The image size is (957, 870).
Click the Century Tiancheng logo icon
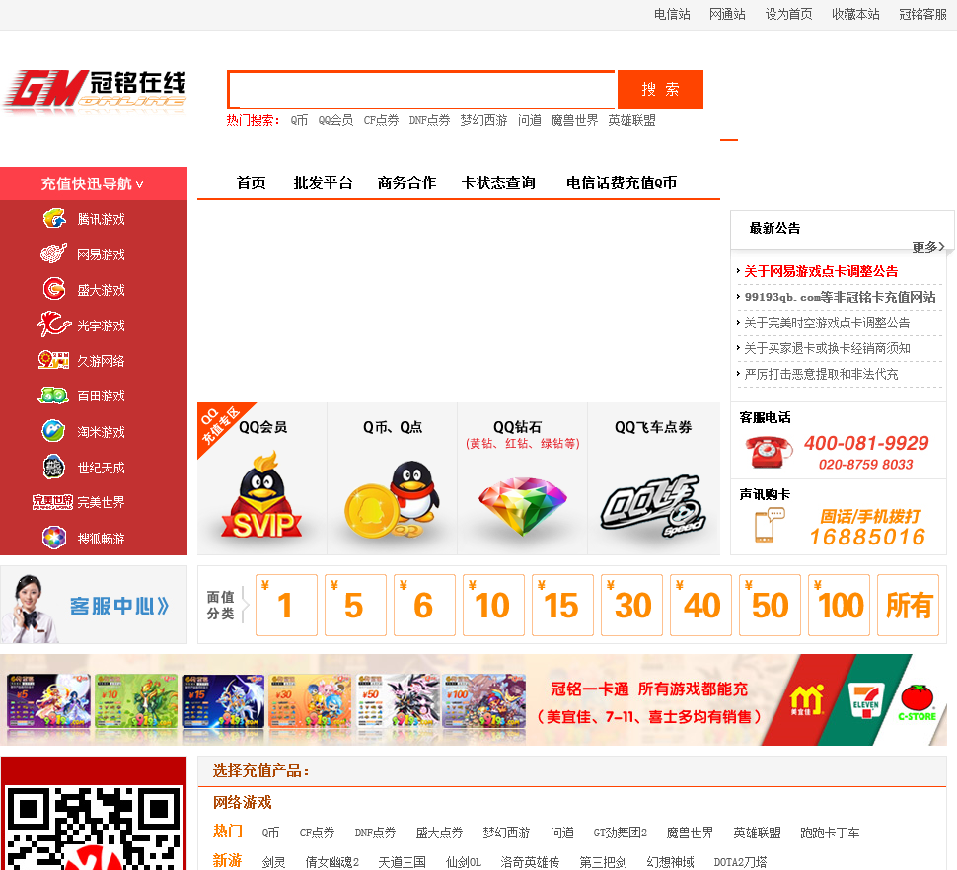pos(53,467)
